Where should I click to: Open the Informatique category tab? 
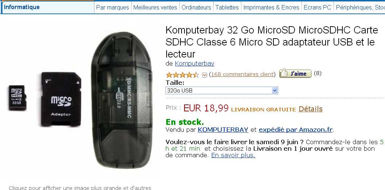pyautogui.click(x=22, y=7)
